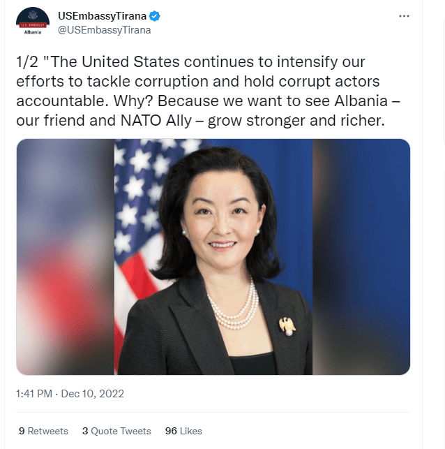
Task: Click the eagle brooch in the photo
Action: [x=287, y=326]
